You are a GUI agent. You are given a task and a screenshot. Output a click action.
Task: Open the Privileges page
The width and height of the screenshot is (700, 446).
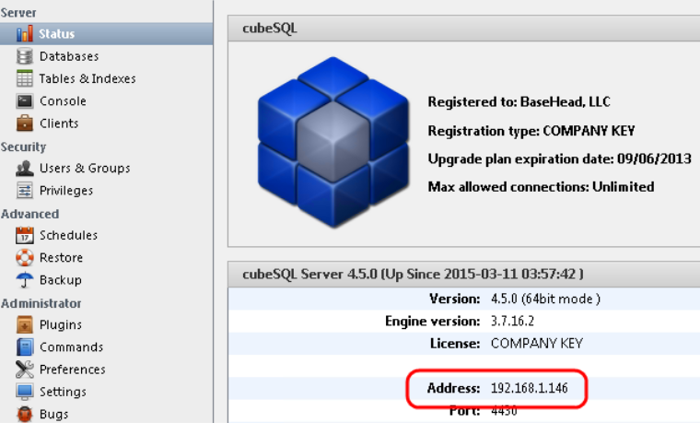click(66, 191)
